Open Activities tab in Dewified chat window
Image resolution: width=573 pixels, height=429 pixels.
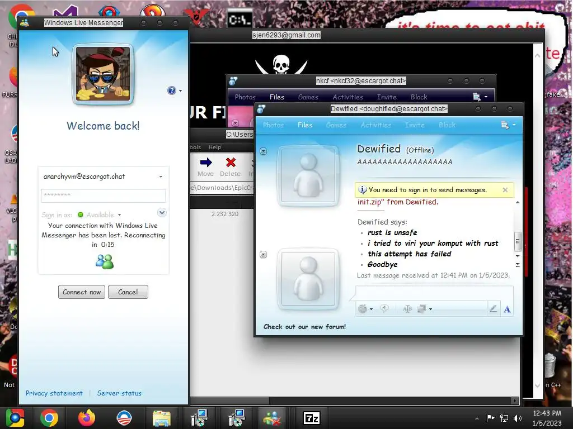pos(375,125)
